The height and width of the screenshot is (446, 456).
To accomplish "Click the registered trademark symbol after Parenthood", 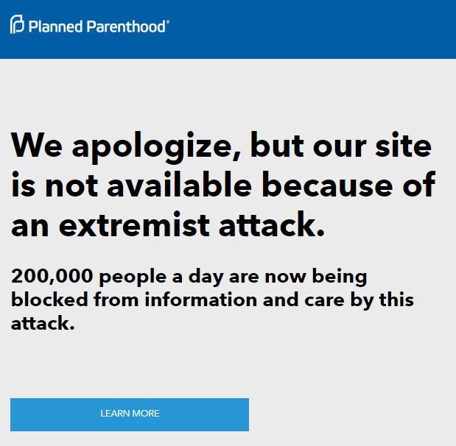I will 169,21.
